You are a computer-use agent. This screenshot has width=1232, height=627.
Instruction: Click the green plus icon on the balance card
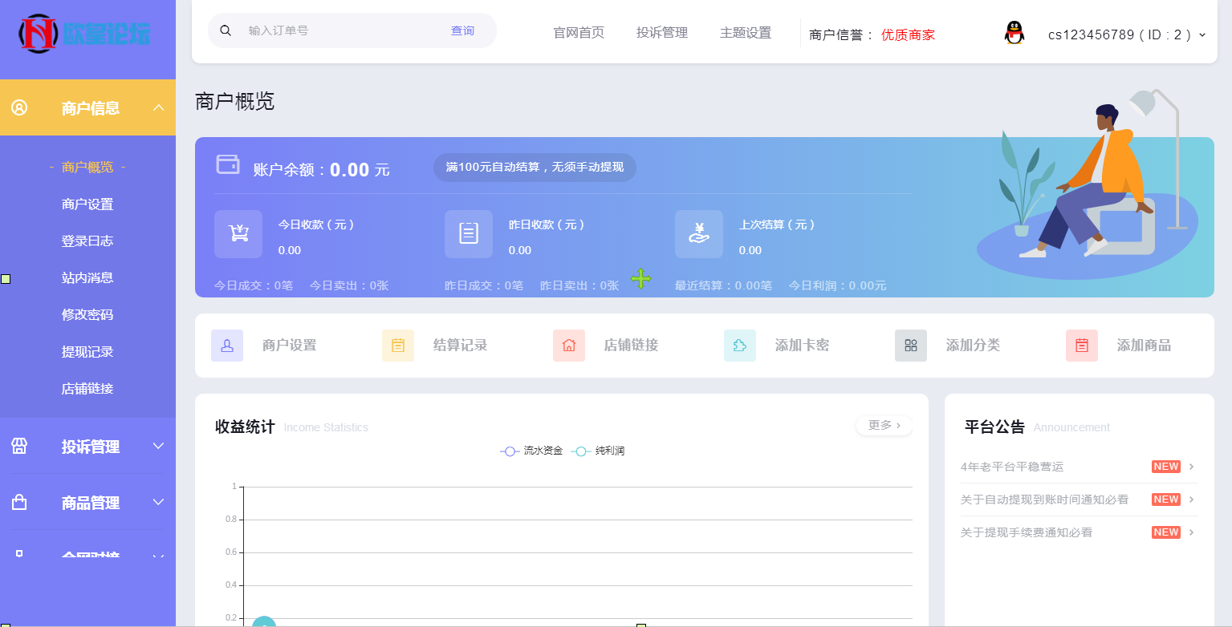[x=641, y=280]
